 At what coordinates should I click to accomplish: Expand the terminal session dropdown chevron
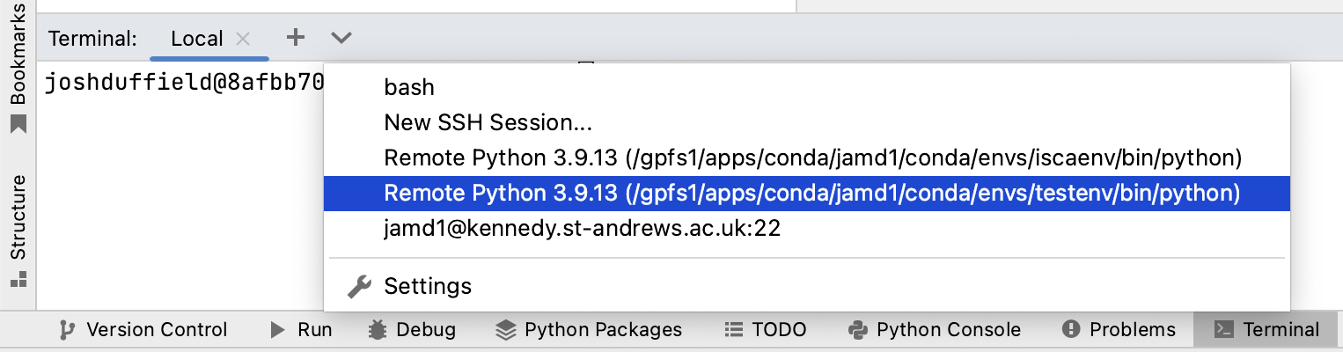click(x=341, y=38)
